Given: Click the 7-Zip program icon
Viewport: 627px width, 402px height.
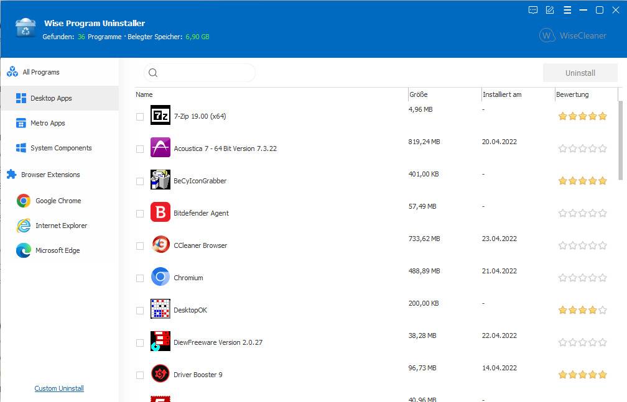Looking at the screenshot, I should [160, 115].
